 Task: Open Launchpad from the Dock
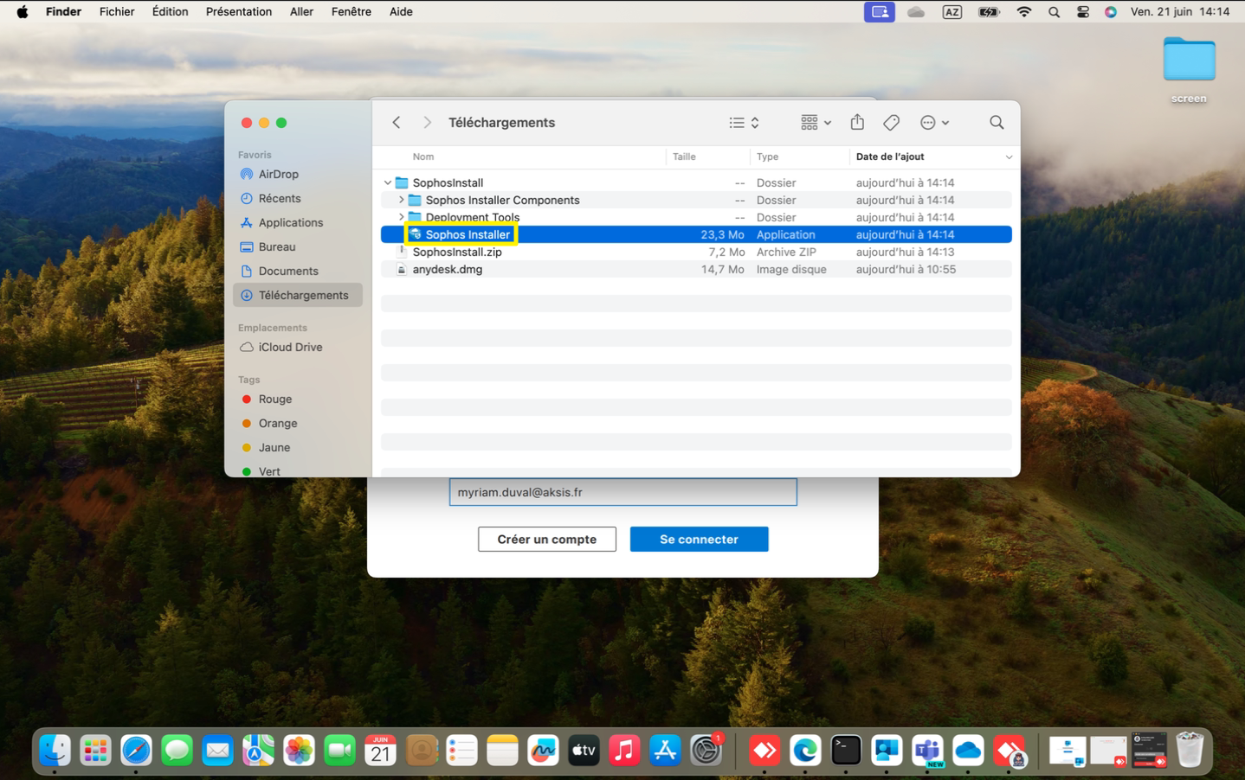click(95, 750)
